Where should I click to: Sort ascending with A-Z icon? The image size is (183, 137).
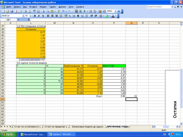click(x=91, y=11)
